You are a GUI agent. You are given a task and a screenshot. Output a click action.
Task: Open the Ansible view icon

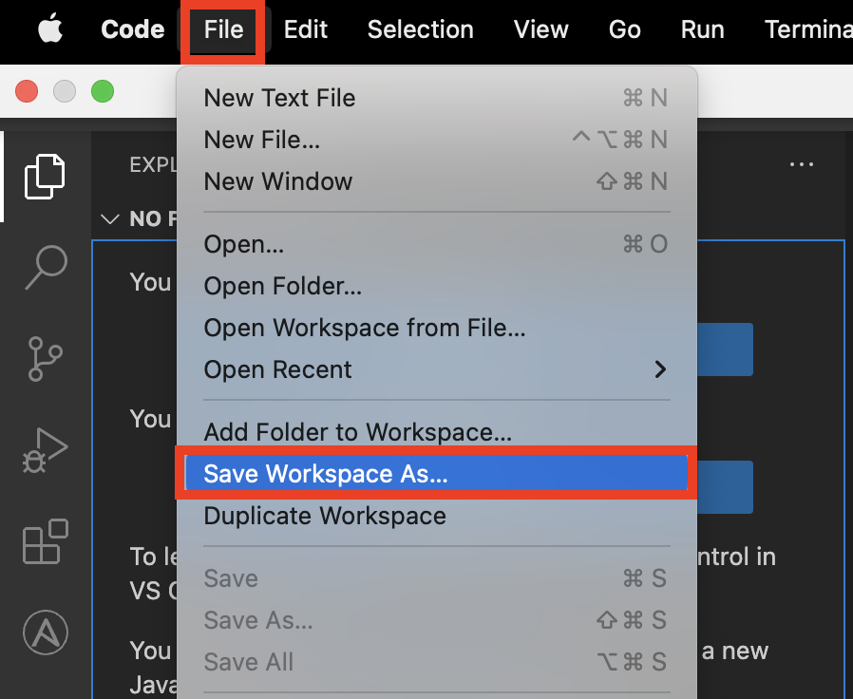coord(46,633)
